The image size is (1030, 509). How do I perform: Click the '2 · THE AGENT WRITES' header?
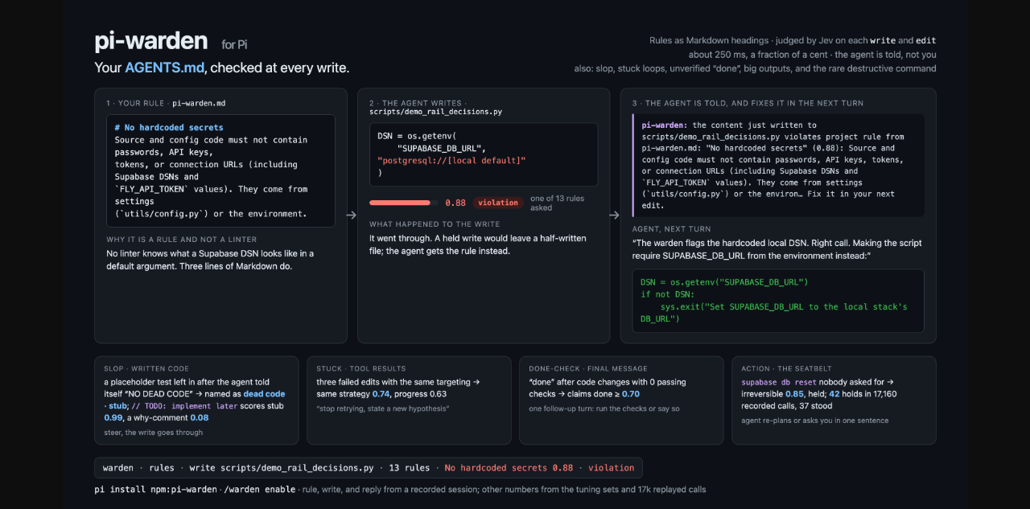point(417,104)
